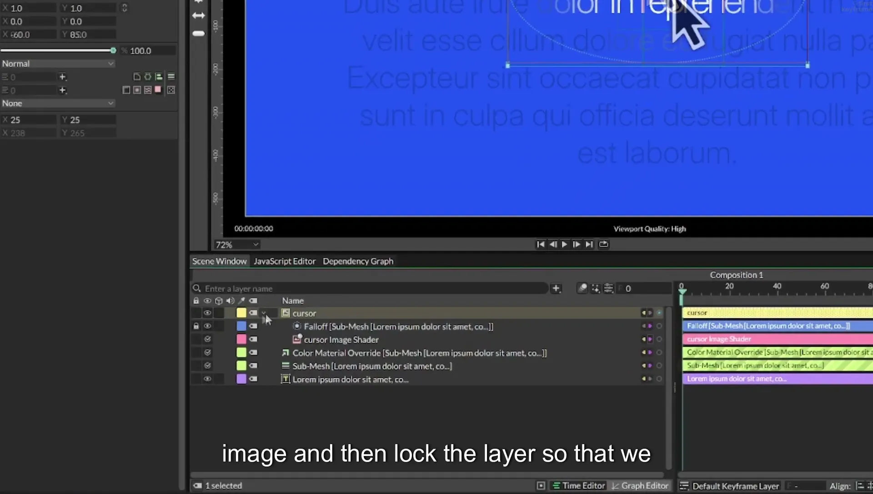
Task: Click the eyedropper column header icon
Action: 241,301
